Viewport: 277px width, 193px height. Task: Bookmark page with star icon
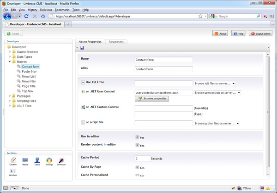[200, 17]
